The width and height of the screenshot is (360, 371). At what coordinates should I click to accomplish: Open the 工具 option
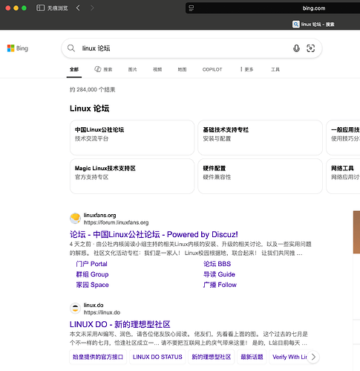coord(275,69)
